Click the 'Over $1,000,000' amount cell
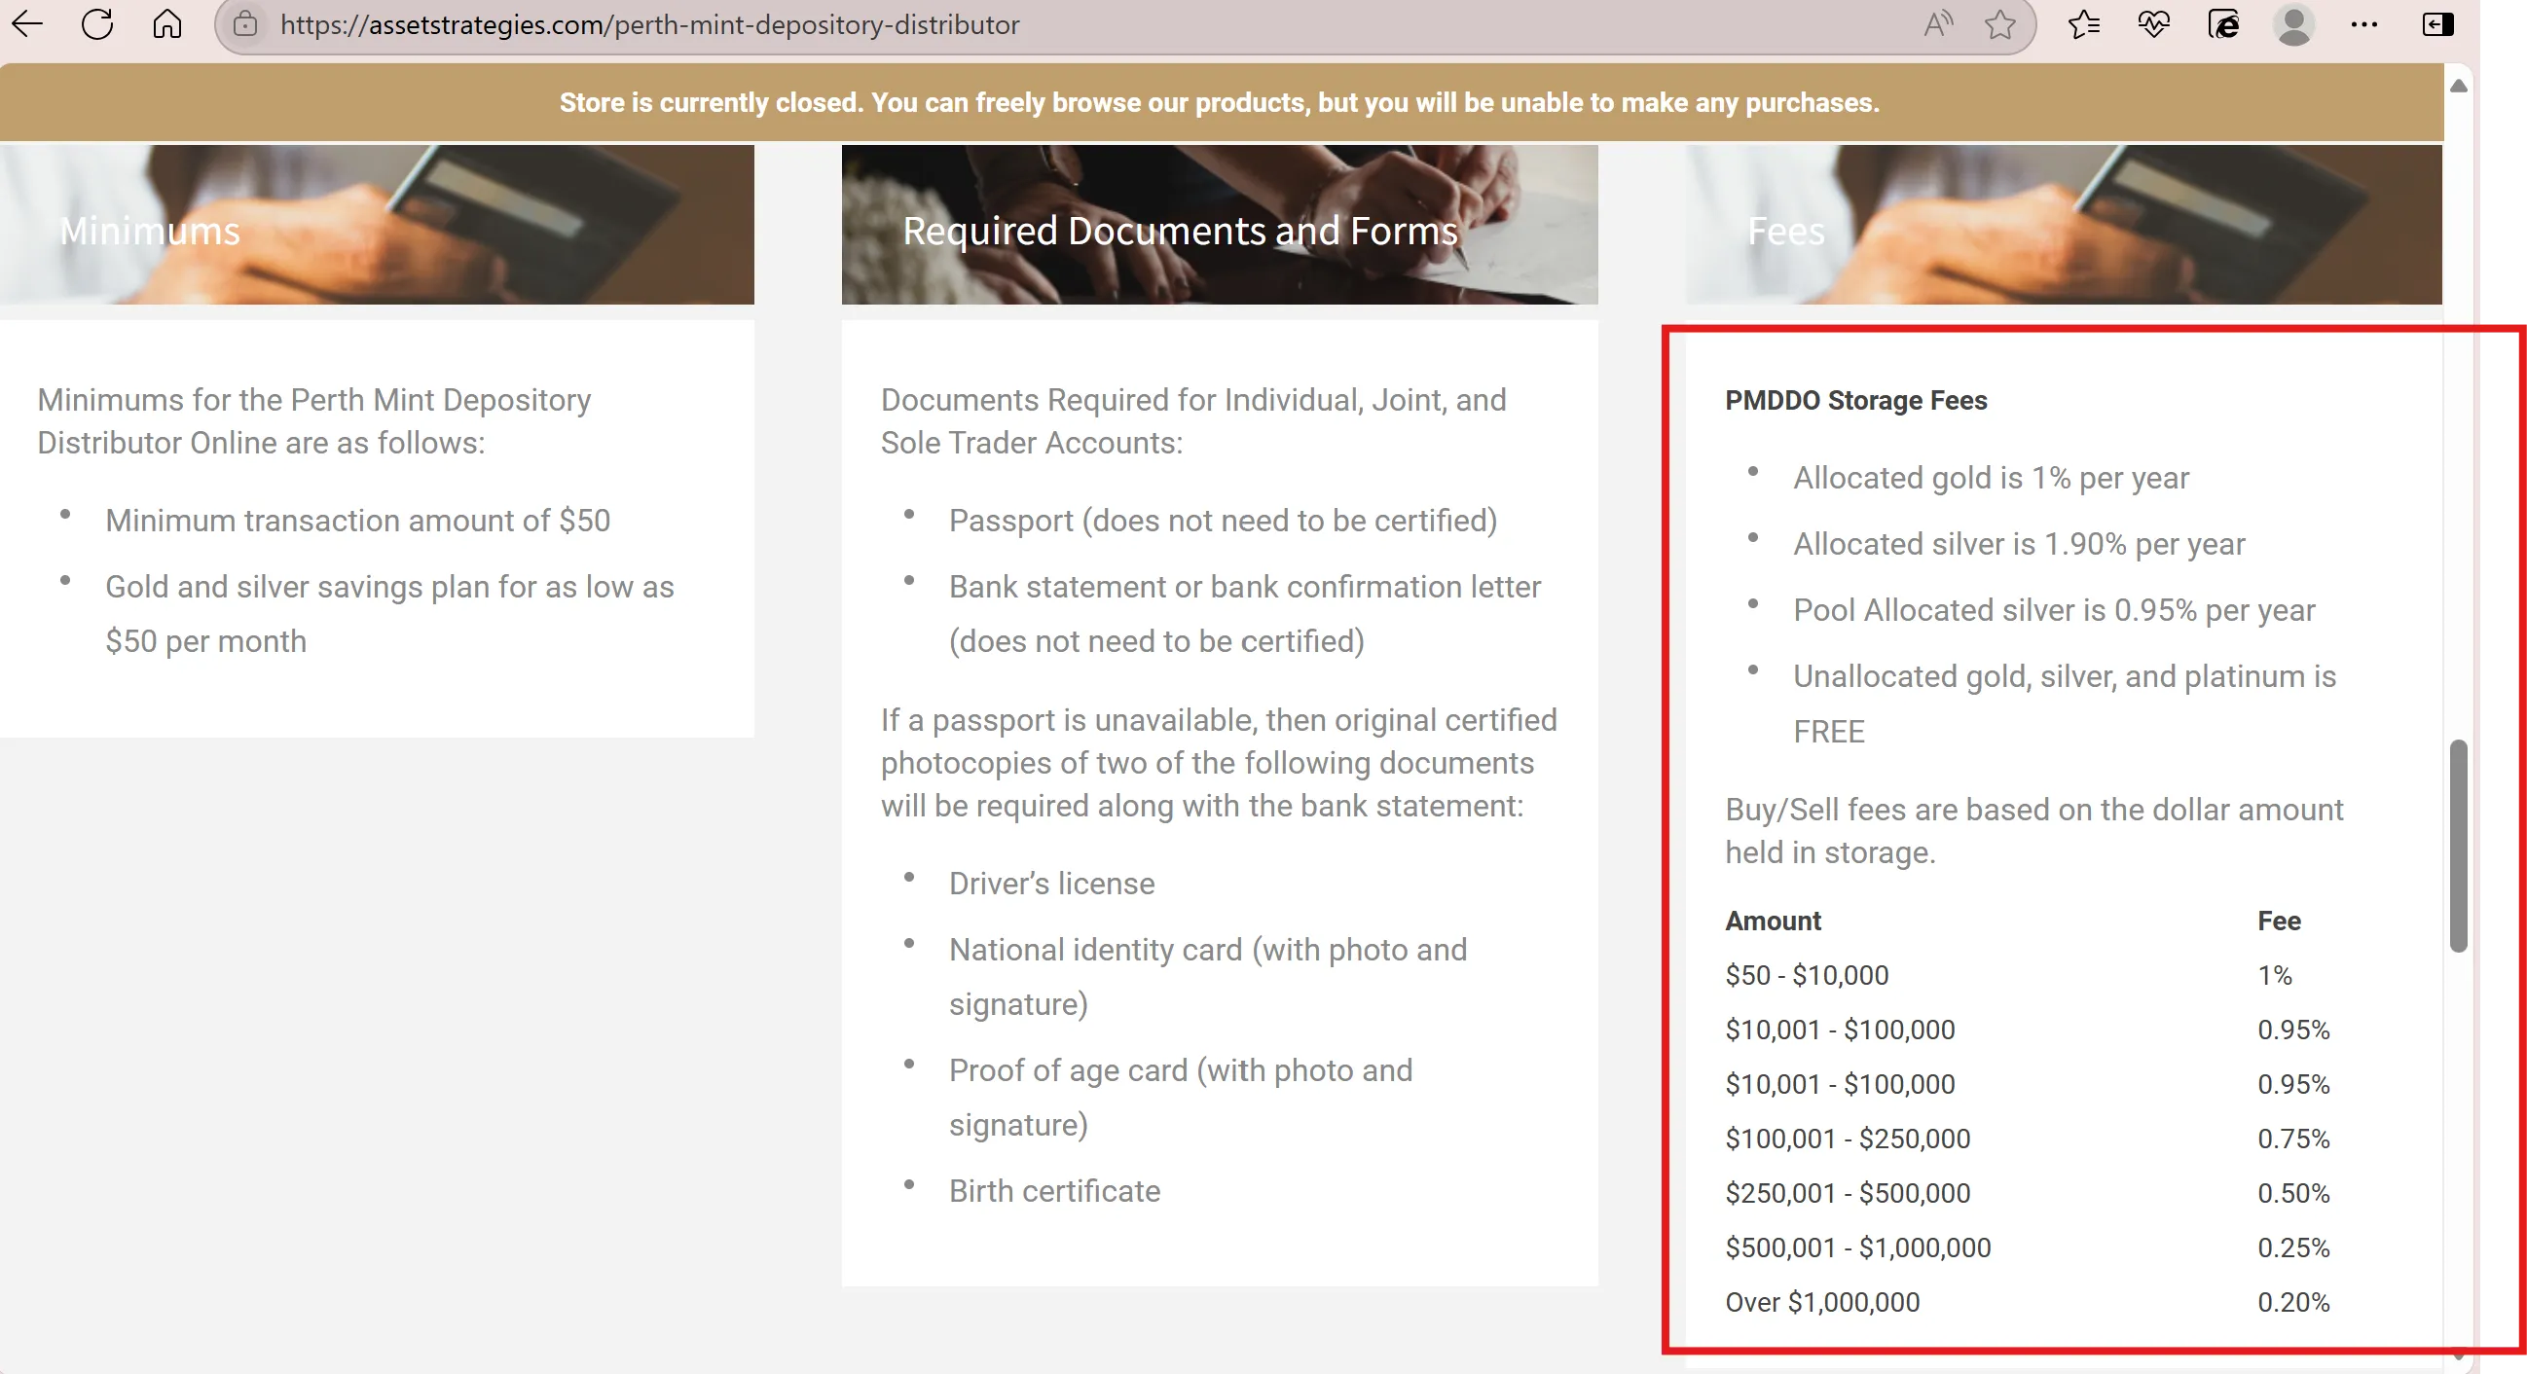The height and width of the screenshot is (1374, 2527). point(1821,1302)
